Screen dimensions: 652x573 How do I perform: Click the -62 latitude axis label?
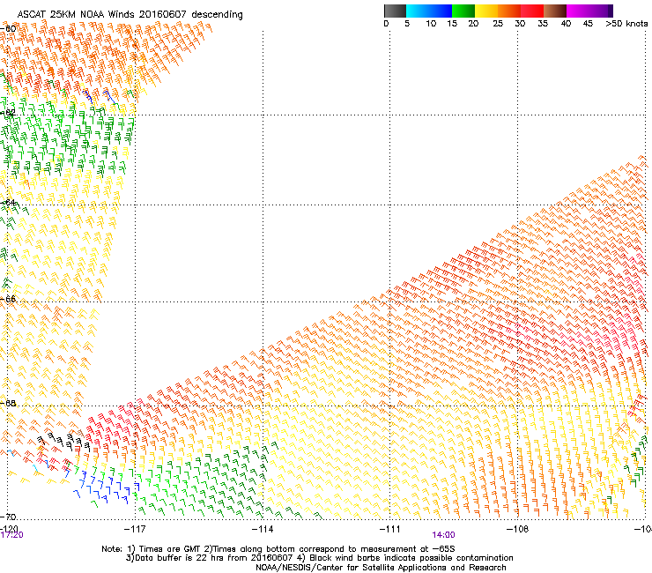(8, 113)
